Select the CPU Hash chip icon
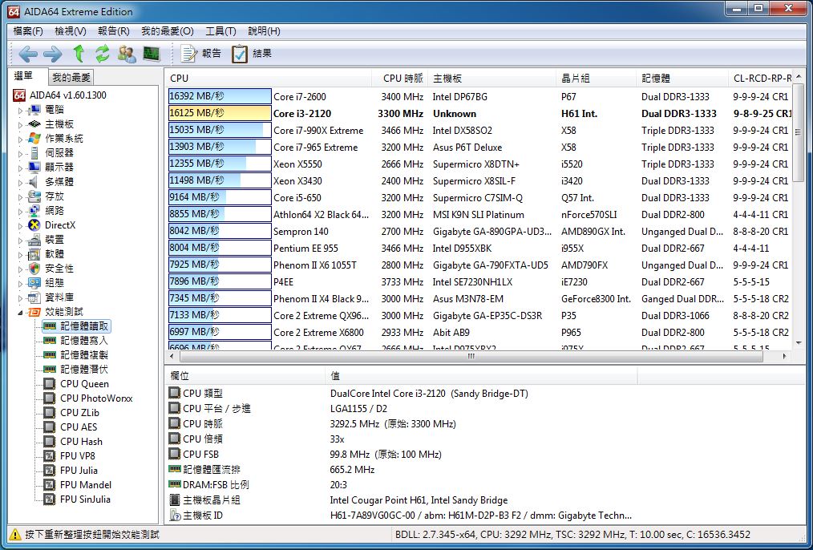 49,442
